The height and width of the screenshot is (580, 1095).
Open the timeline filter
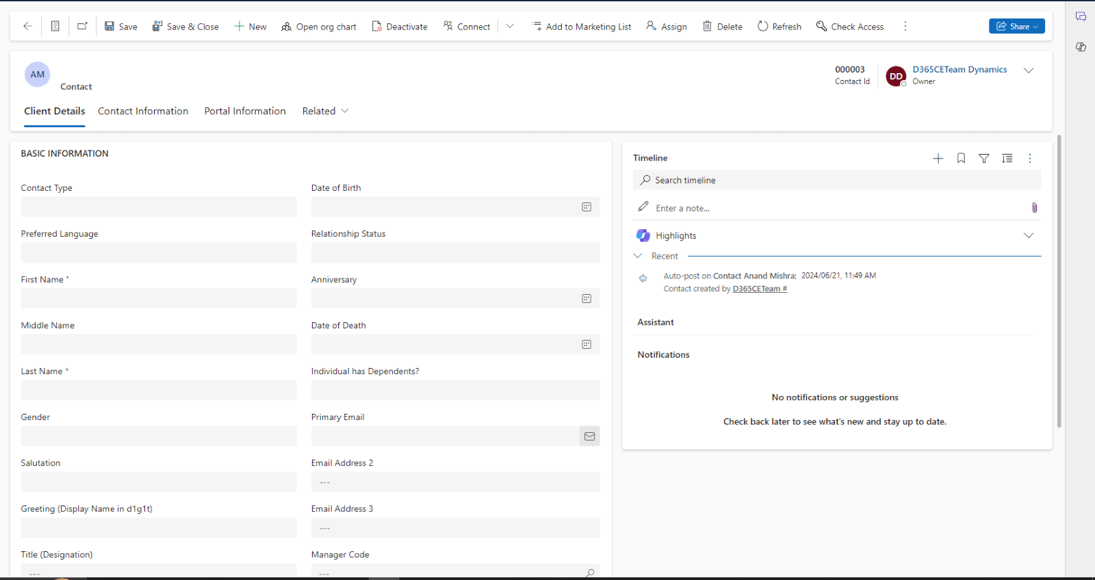984,158
